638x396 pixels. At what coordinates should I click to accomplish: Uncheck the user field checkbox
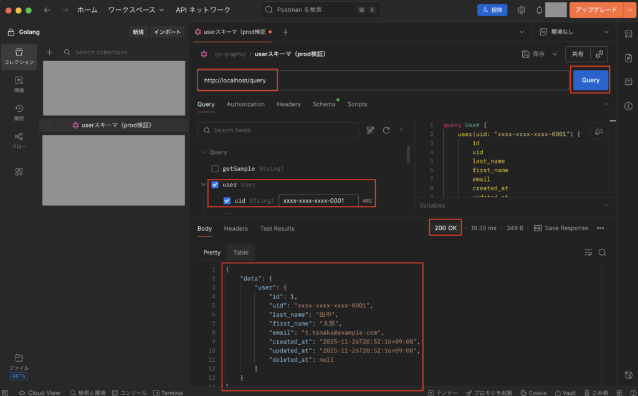(x=215, y=185)
